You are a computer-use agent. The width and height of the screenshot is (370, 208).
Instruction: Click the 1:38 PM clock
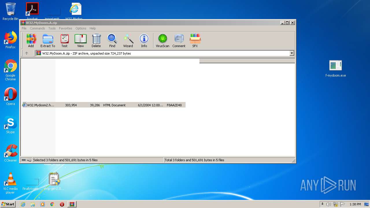[x=355, y=204]
